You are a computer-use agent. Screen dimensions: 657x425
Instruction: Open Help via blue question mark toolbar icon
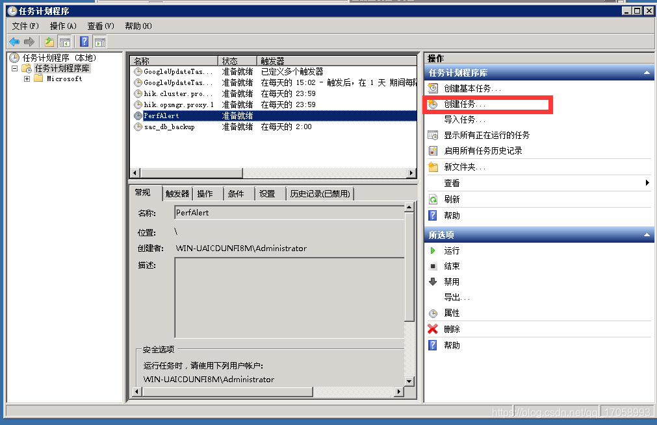pos(84,42)
